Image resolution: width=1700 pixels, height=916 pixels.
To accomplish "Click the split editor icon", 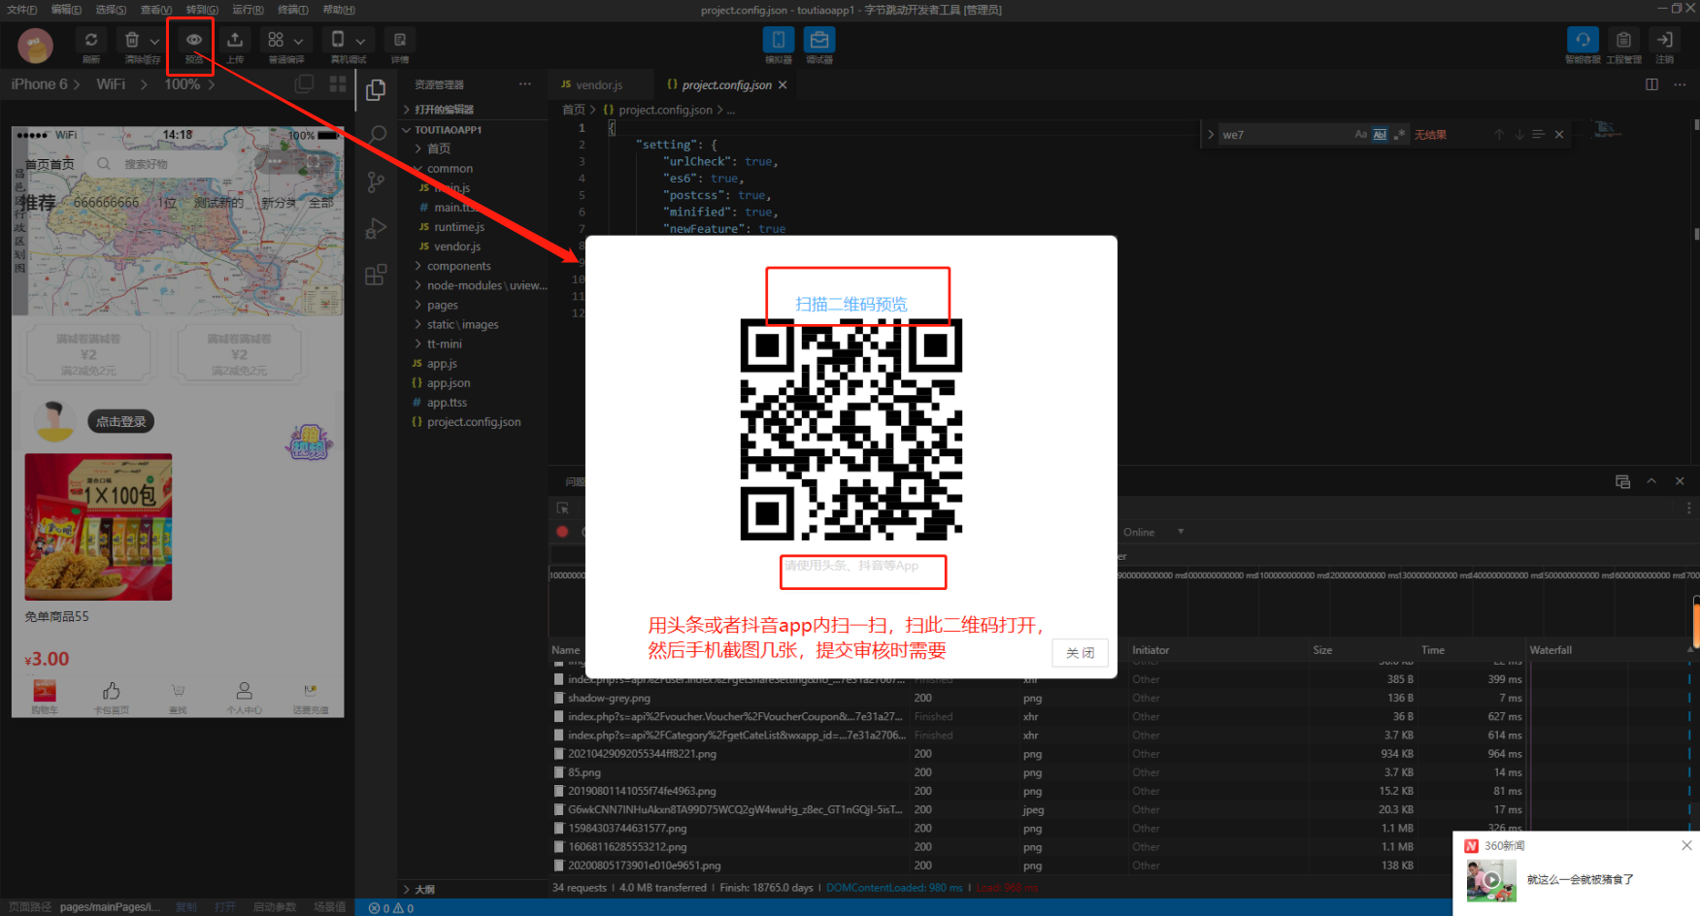I will coord(1651,84).
